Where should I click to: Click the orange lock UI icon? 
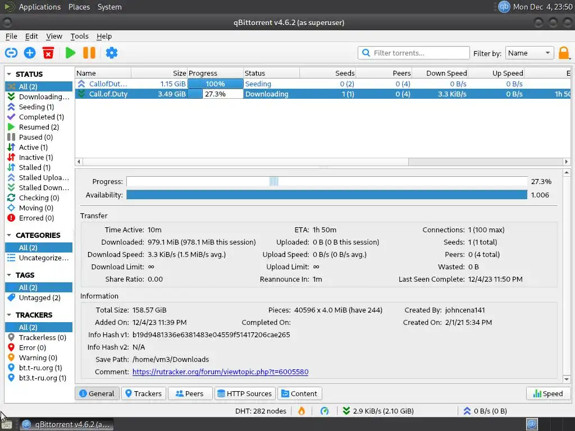564,53
